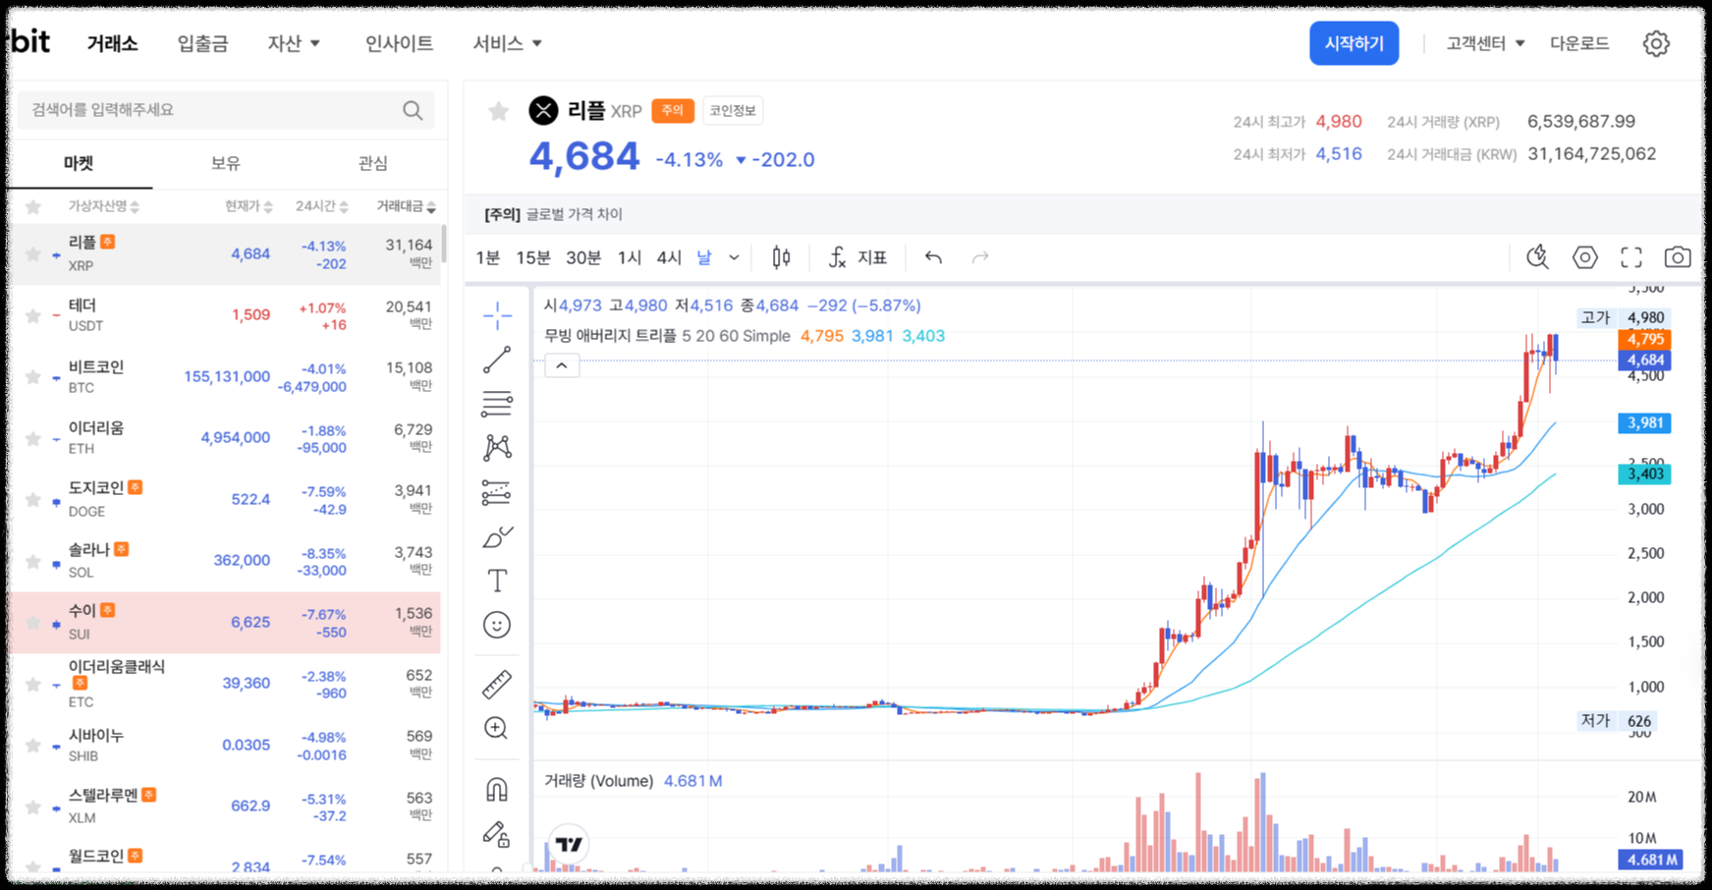The image size is (1712, 890).
Task: Favorite the 리플 XRP header star
Action: click(499, 111)
